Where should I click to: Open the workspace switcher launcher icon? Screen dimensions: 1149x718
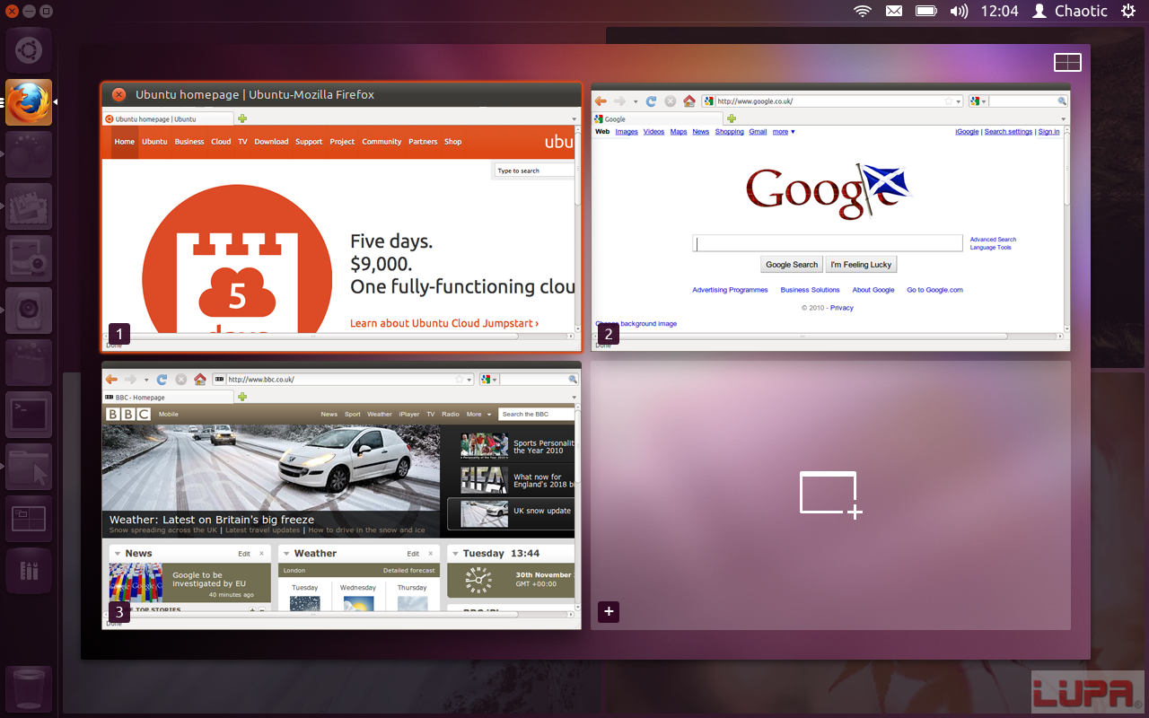(29, 519)
